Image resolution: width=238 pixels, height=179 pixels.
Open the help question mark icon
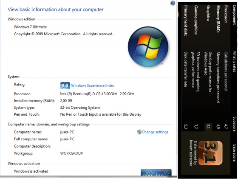[173, 3]
